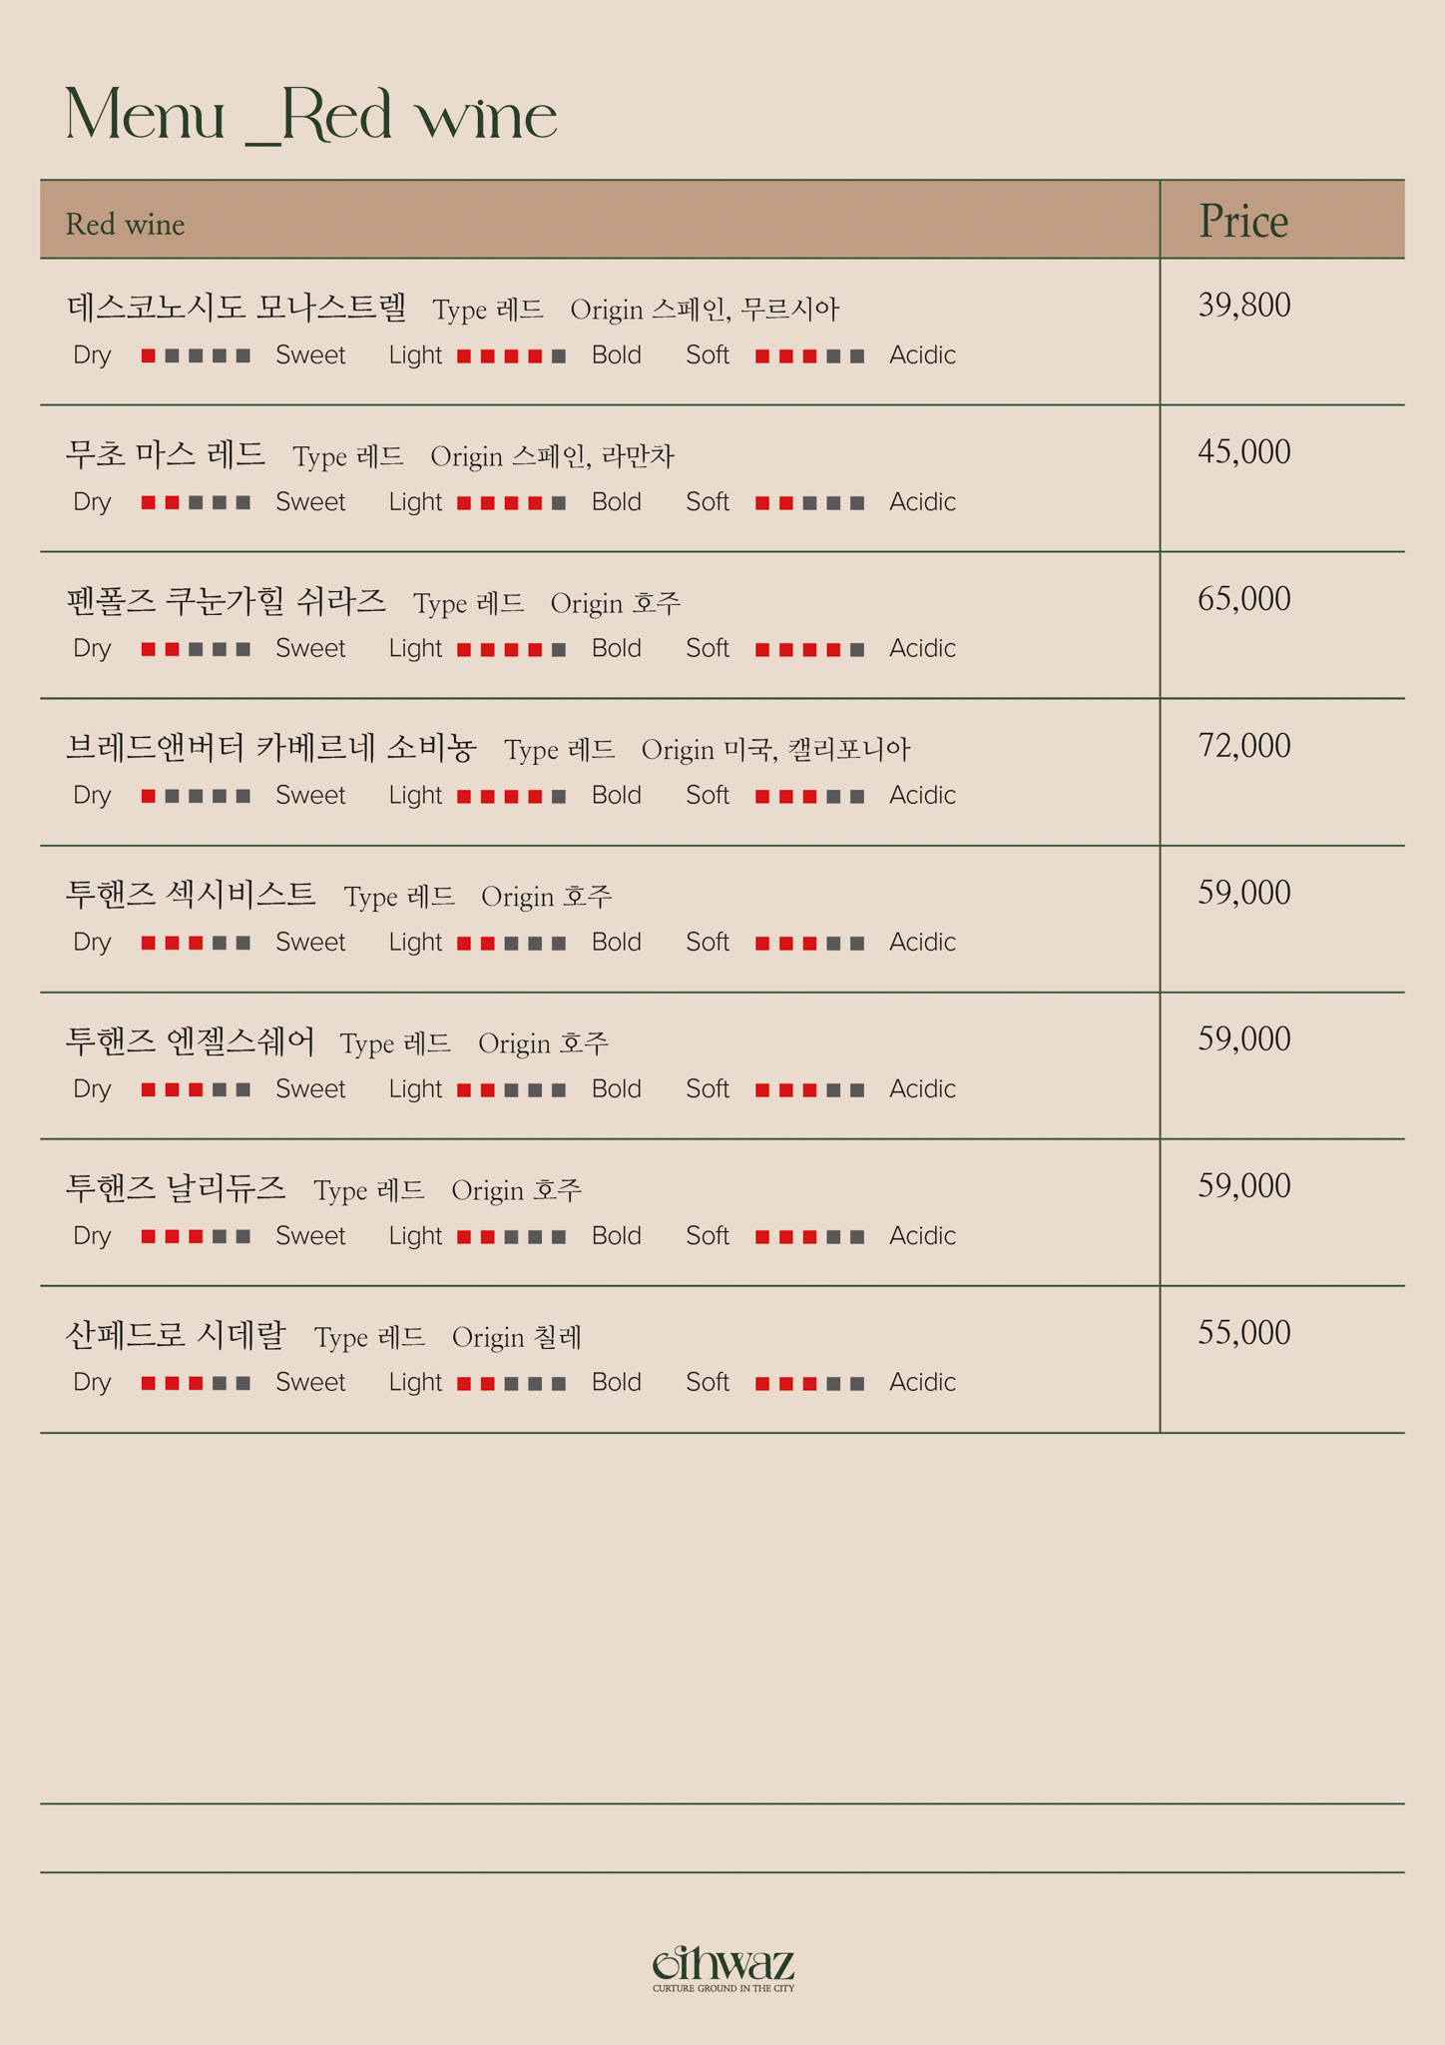Select the "Origin 칠레" text
The height and width of the screenshot is (2045, 1445).
click(x=516, y=1336)
